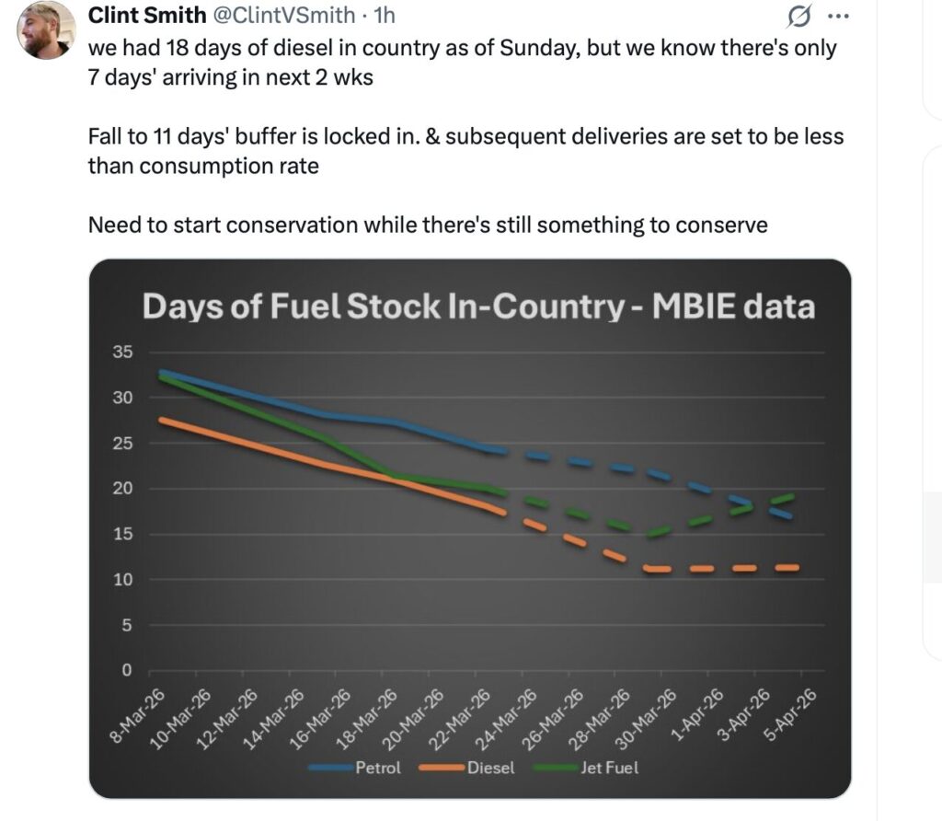Click Clint Smith's profile avatar
Image resolution: width=942 pixels, height=821 pixels.
click(46, 30)
